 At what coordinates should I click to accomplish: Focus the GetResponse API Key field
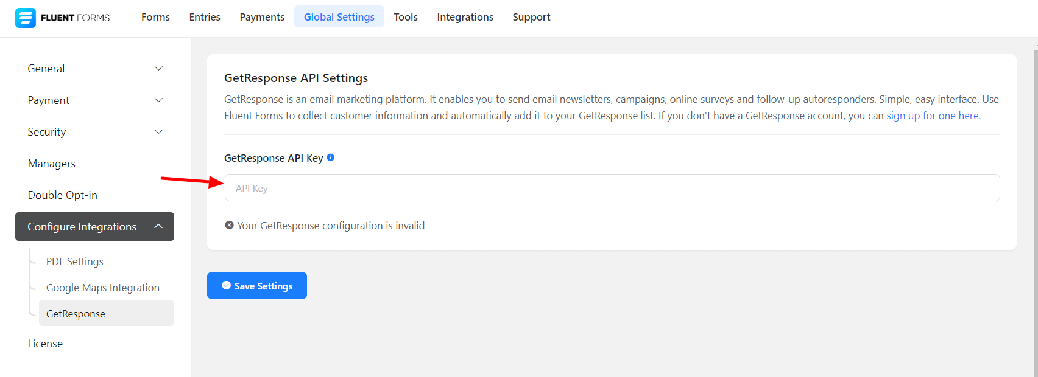click(612, 188)
